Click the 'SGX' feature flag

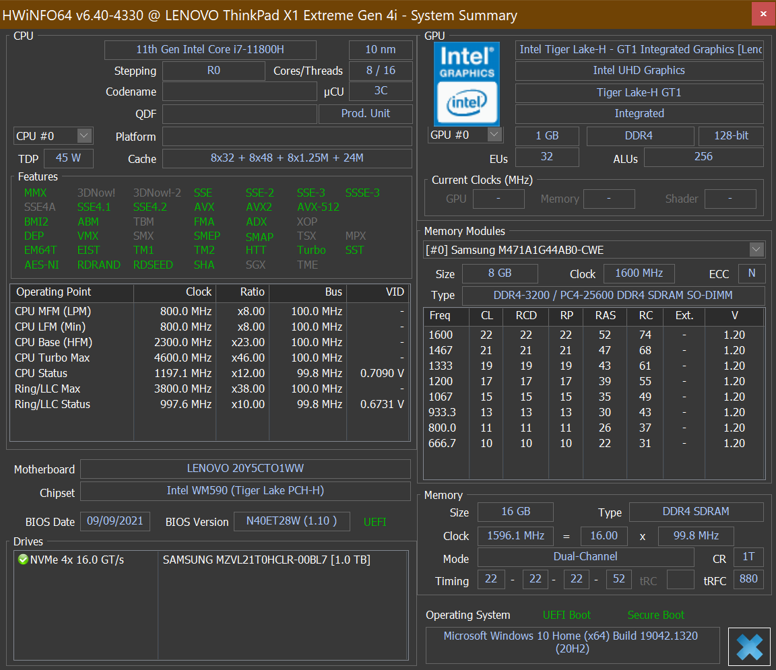pos(255,265)
